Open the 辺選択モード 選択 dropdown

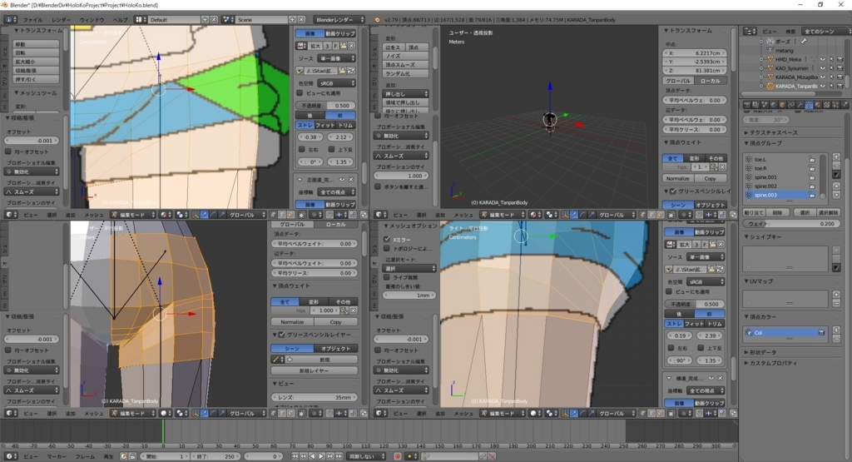(409, 268)
